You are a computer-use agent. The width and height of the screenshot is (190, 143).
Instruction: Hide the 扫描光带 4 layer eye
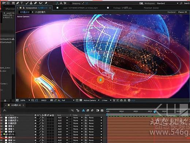pos(35,118)
